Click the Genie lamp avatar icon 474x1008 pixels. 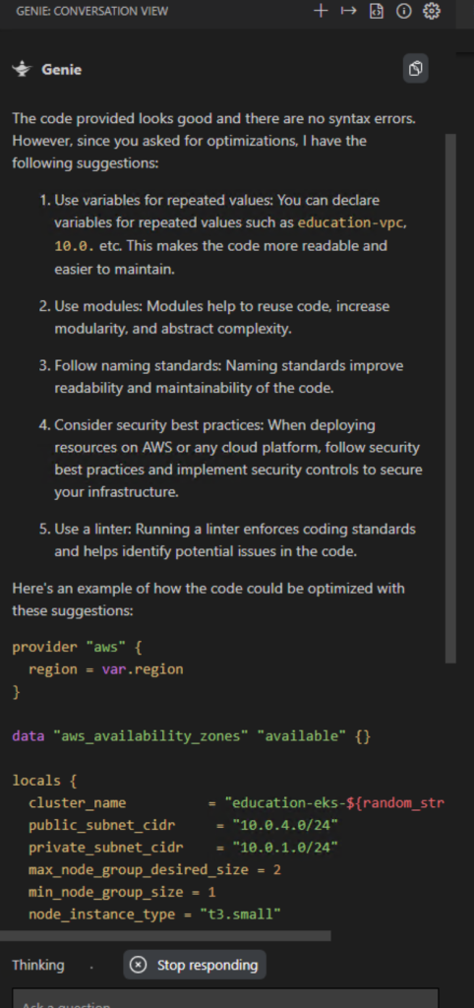coord(22,70)
